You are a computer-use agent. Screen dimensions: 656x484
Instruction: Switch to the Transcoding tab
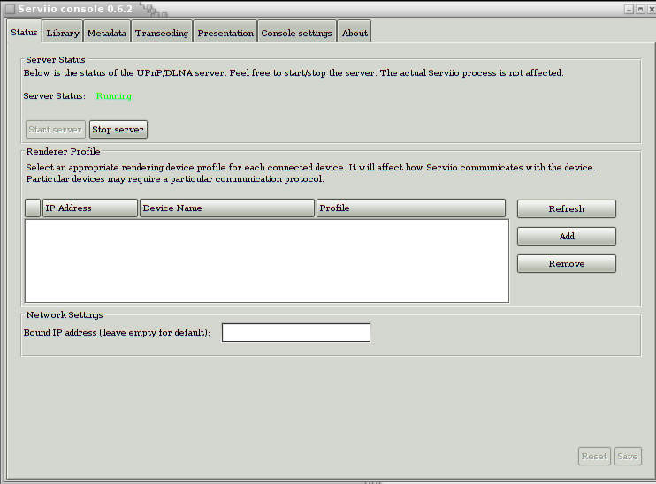pyautogui.click(x=162, y=33)
